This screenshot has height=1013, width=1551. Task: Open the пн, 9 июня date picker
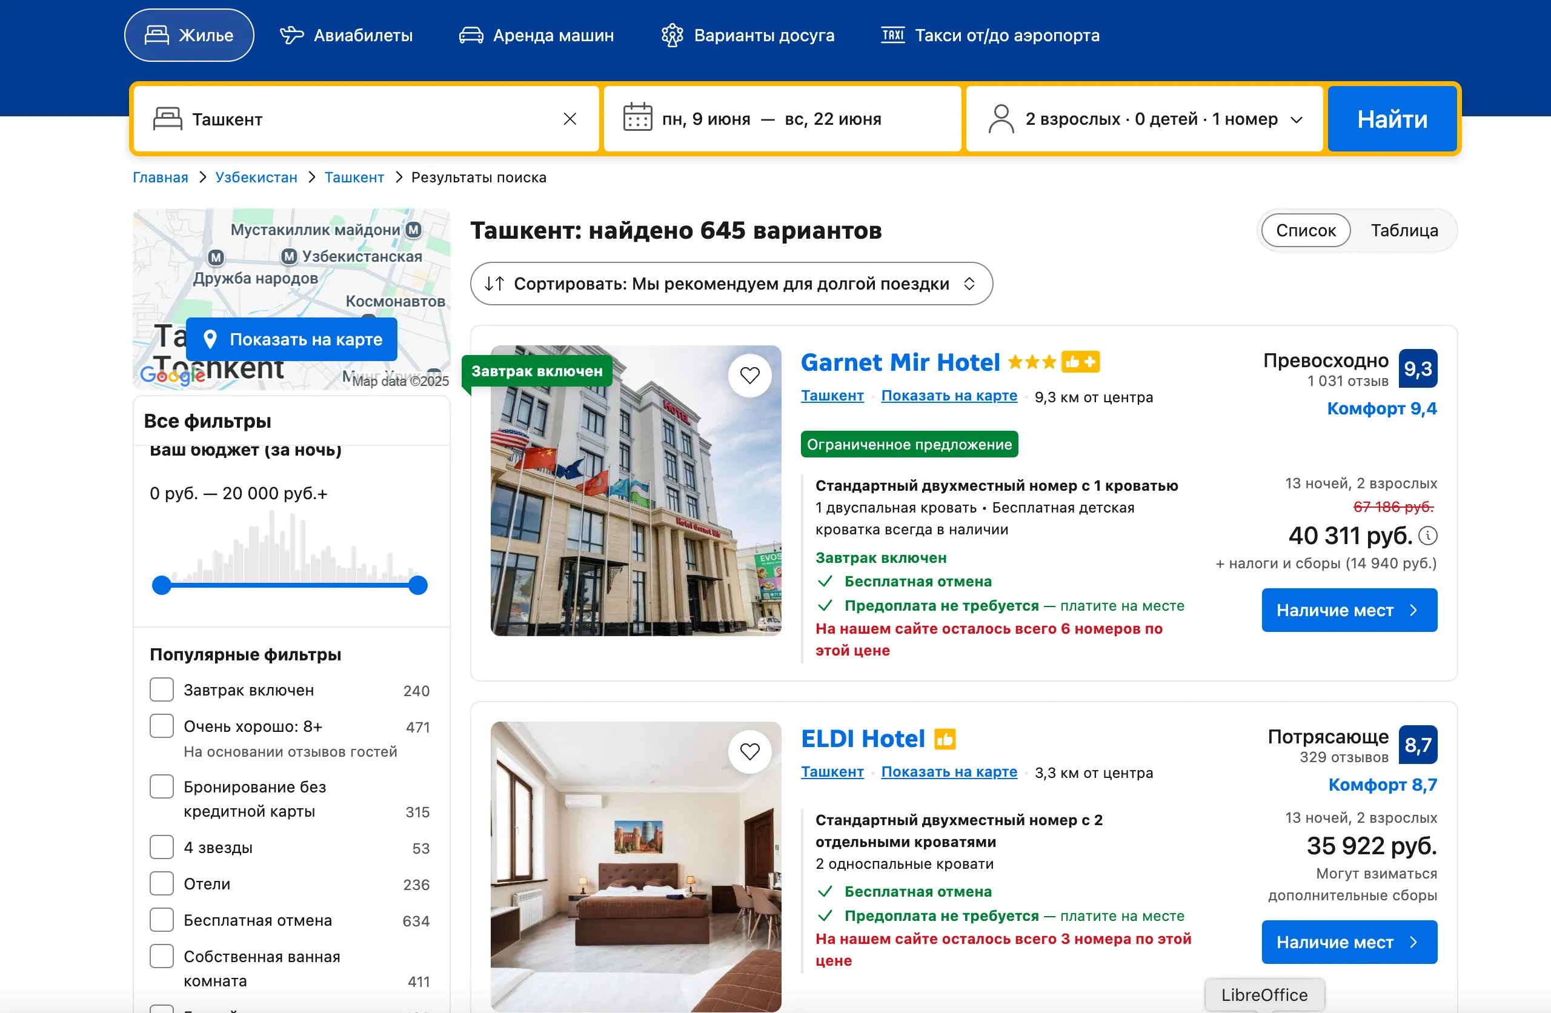[706, 119]
